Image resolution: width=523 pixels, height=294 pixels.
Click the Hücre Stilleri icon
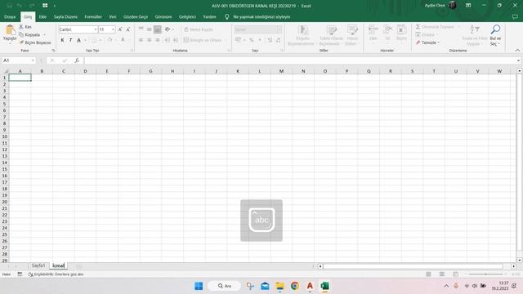[x=352, y=30]
